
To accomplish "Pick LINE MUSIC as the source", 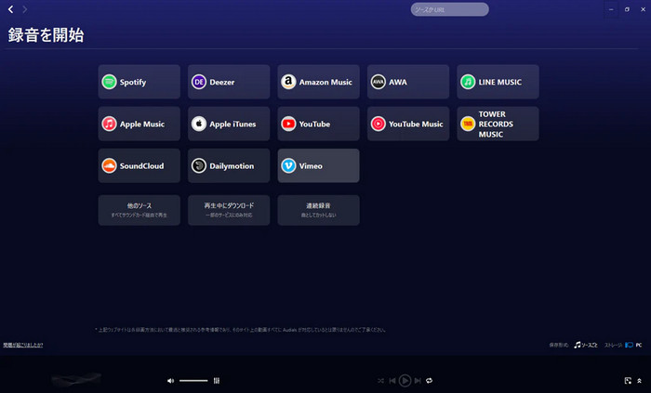I will click(x=498, y=82).
